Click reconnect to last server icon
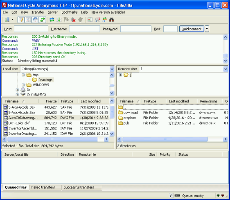Viewport: 230px width, 200px height. tap(80, 20)
